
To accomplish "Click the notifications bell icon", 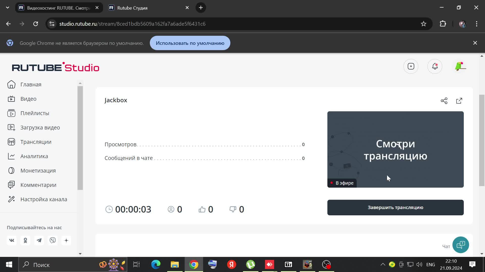I will (x=435, y=66).
